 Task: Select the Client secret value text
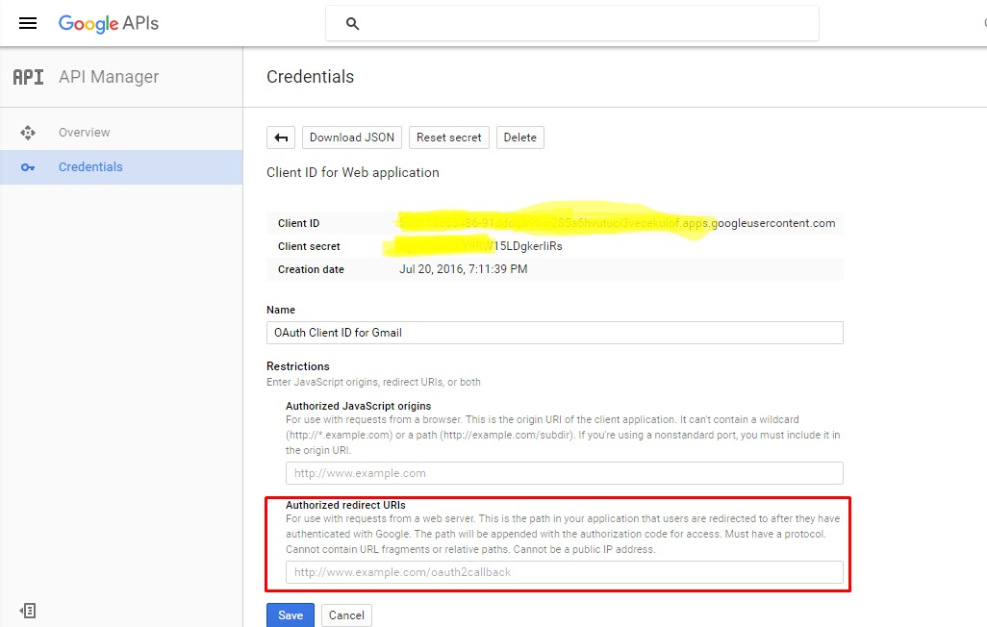pos(480,246)
